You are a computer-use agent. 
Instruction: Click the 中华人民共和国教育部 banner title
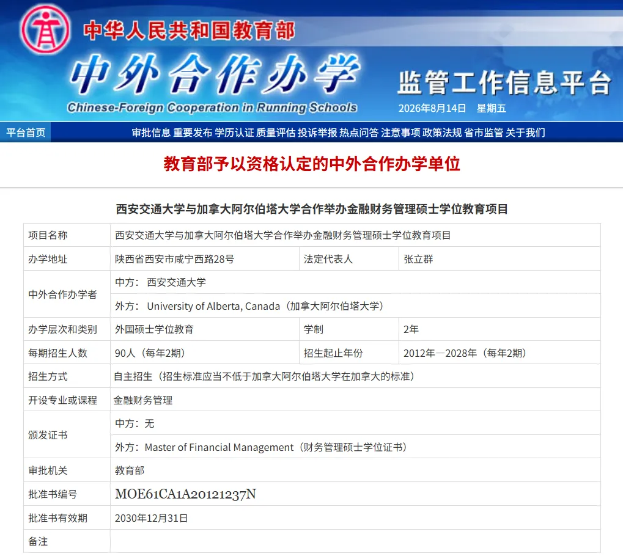click(x=189, y=31)
